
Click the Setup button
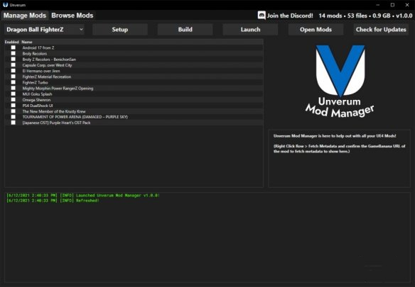coord(120,29)
